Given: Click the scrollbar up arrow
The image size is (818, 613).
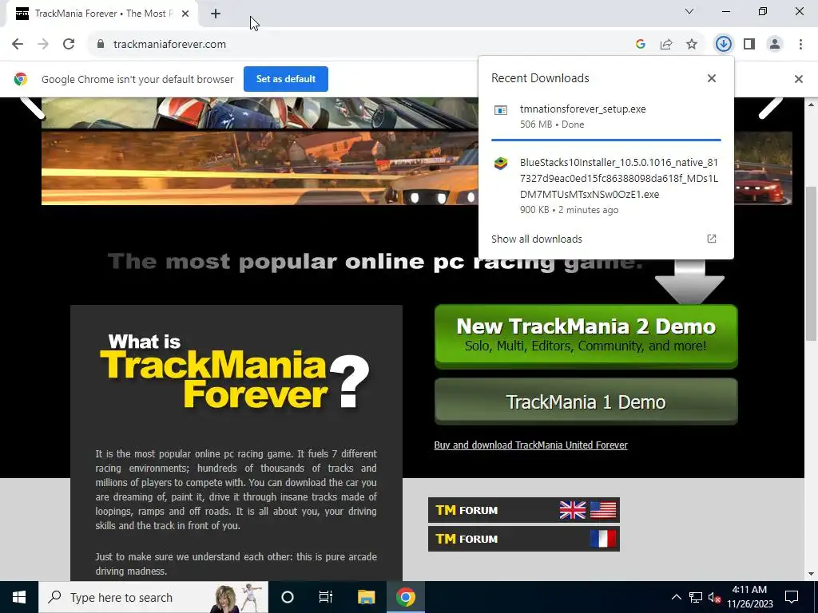Looking at the screenshot, I should coord(812,105).
